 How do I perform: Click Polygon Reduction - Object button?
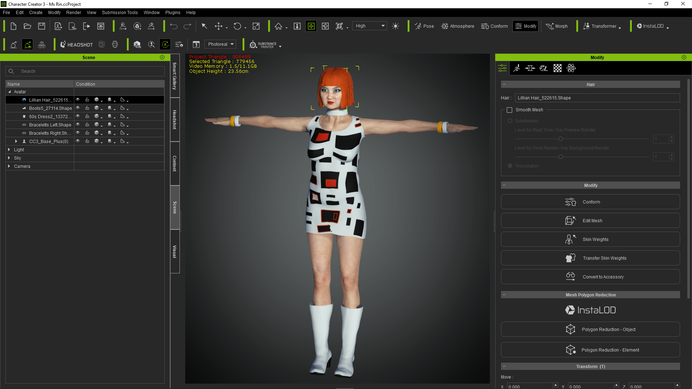pyautogui.click(x=590, y=330)
